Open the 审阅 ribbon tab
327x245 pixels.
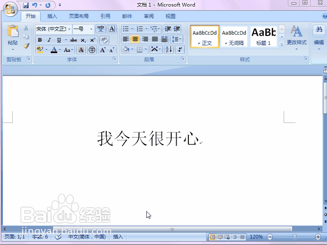click(148, 16)
